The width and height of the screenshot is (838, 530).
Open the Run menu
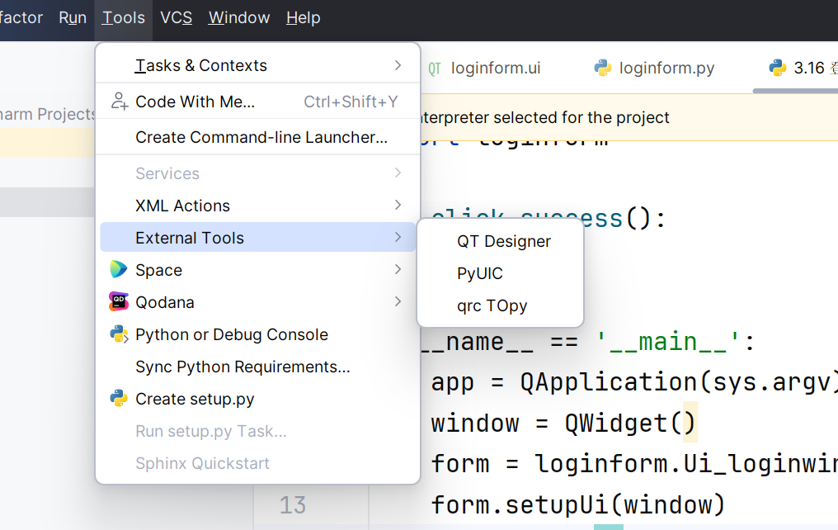pyautogui.click(x=73, y=17)
